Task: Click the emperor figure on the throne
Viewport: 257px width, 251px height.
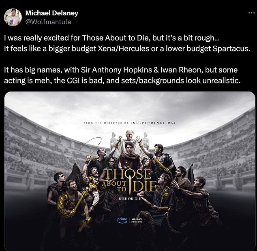Action: point(130,141)
